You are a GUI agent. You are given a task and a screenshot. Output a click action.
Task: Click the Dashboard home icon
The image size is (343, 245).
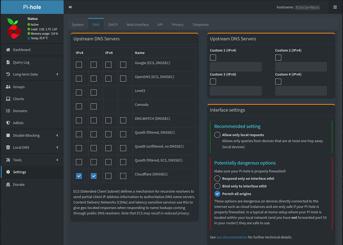pyautogui.click(x=8, y=50)
